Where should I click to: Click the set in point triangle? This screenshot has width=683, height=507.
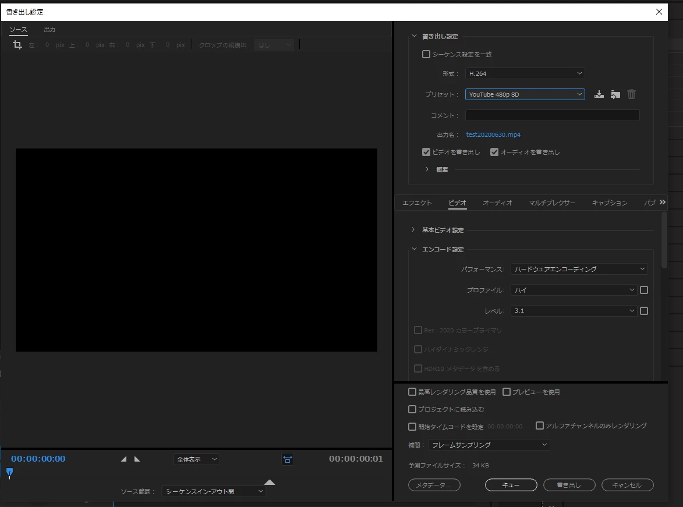(x=123, y=459)
